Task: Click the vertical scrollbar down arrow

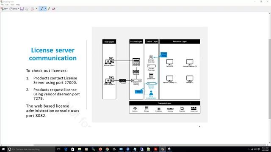Action: pos(270,143)
